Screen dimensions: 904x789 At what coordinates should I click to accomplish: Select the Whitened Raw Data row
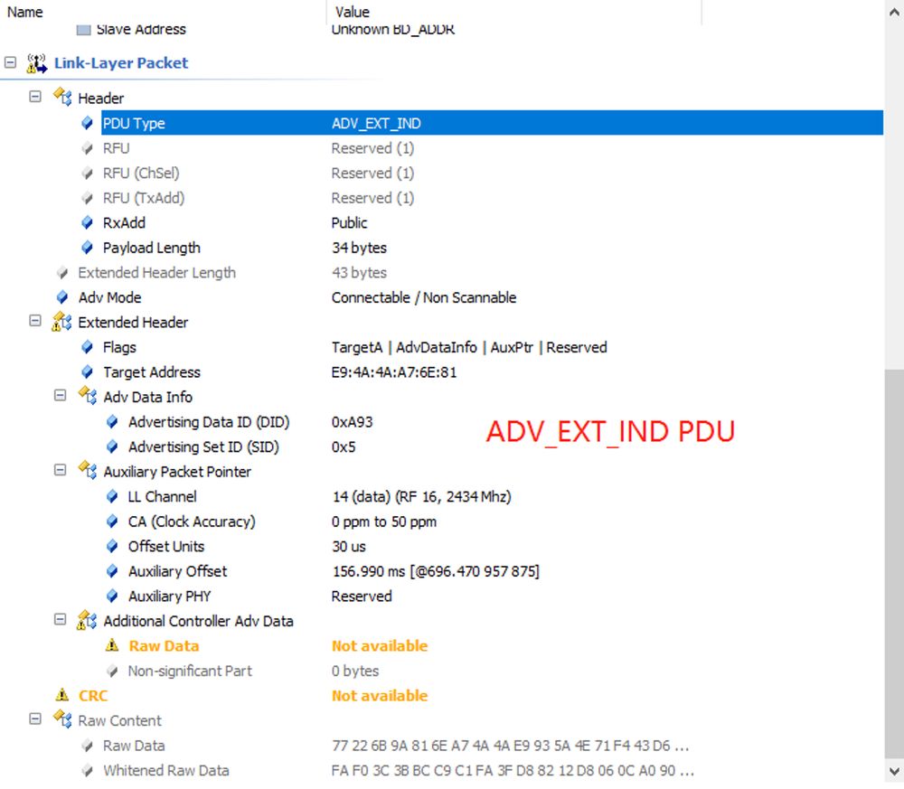(165, 770)
